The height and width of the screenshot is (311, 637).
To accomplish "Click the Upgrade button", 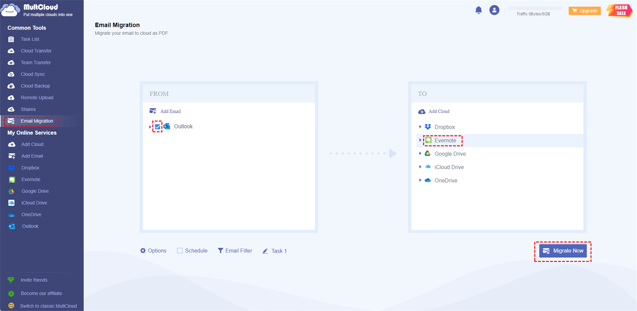I will 585,10.
